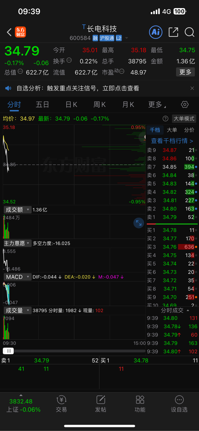Toggle 大单模式 large order mode
The width and height of the screenshot is (199, 431).
(184, 119)
